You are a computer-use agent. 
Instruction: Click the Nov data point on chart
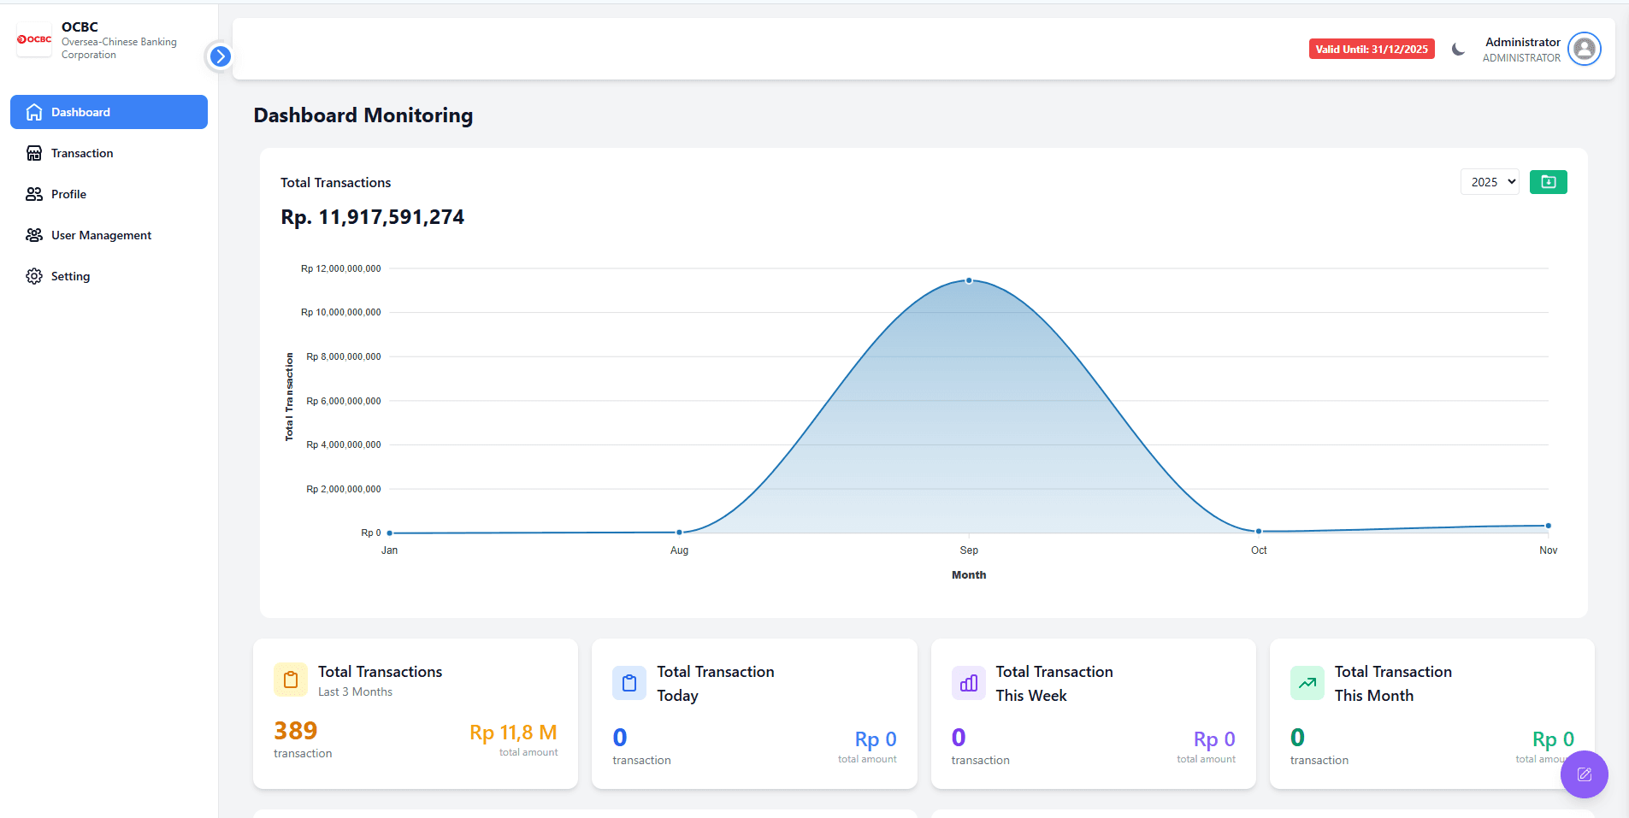tap(1548, 526)
